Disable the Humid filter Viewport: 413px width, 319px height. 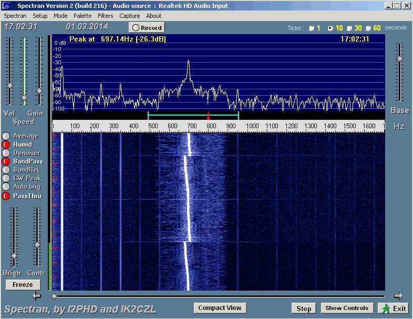(6, 145)
